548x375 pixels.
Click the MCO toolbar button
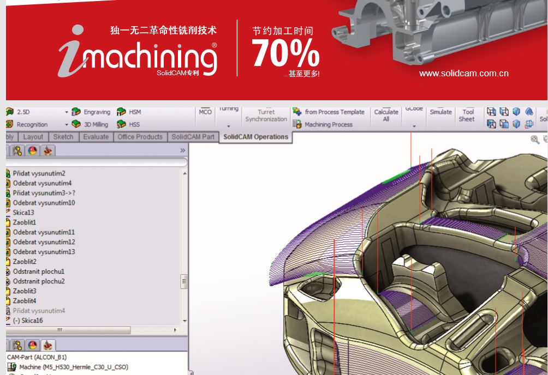click(205, 112)
